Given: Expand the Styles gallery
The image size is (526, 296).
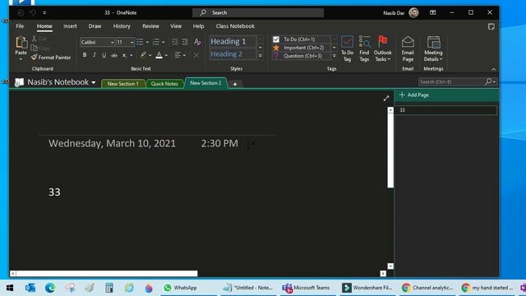Looking at the screenshot, I should [261, 56].
